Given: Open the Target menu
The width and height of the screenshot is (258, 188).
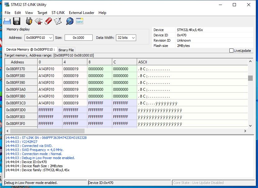Looking at the screenshot, I should tap(42, 13).
